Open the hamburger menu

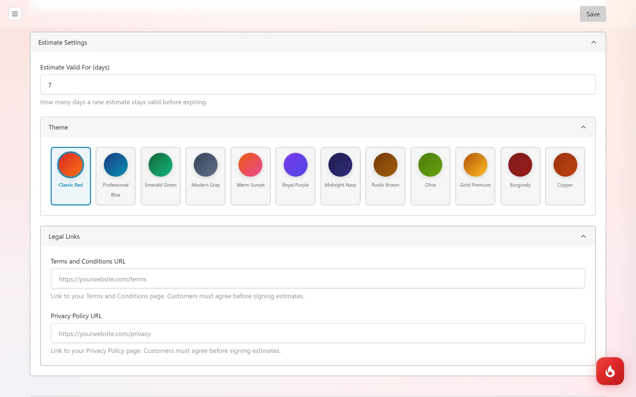point(15,14)
